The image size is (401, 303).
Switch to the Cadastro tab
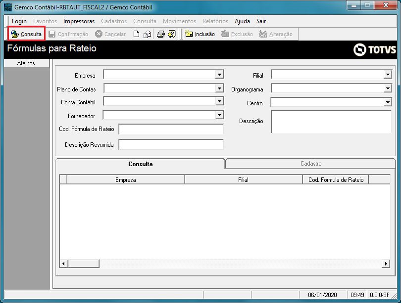pos(311,164)
